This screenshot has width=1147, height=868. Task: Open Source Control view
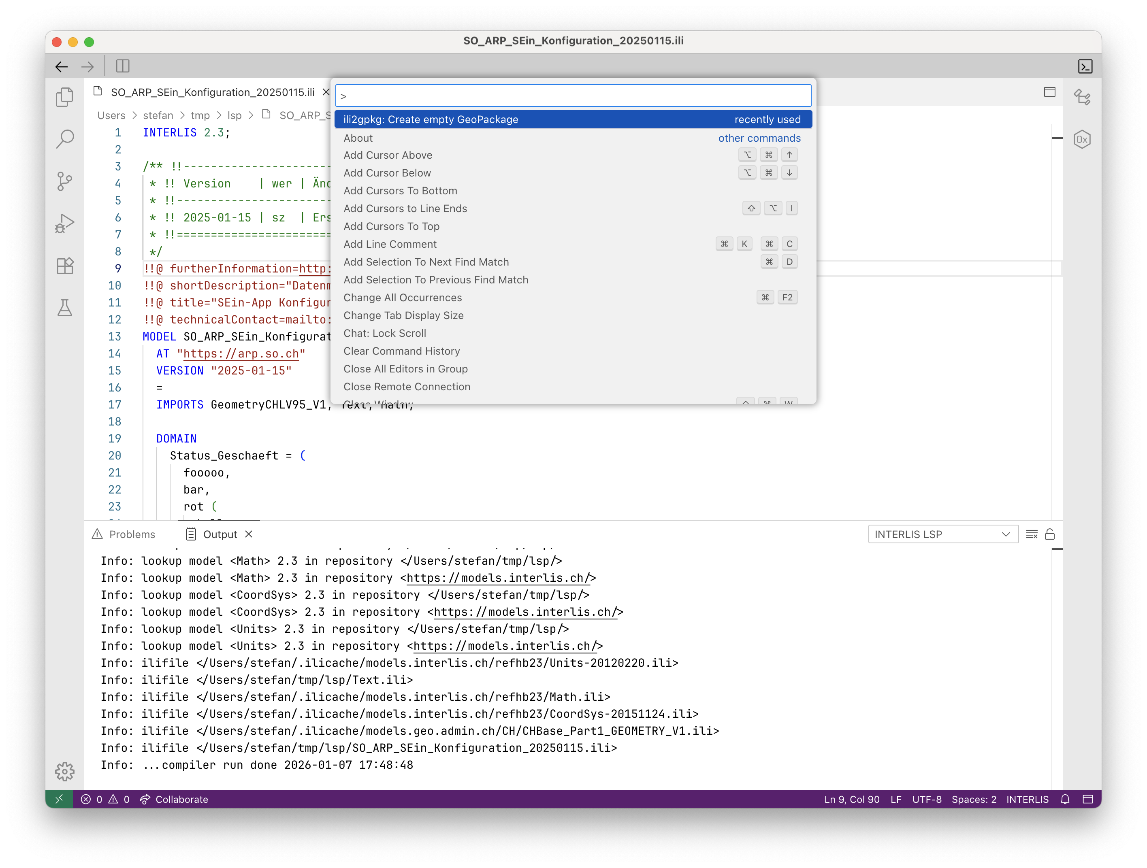pyautogui.click(x=64, y=181)
